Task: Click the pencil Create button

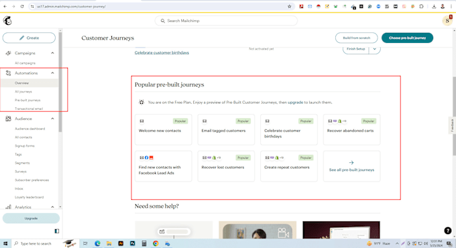Action: (x=29, y=38)
